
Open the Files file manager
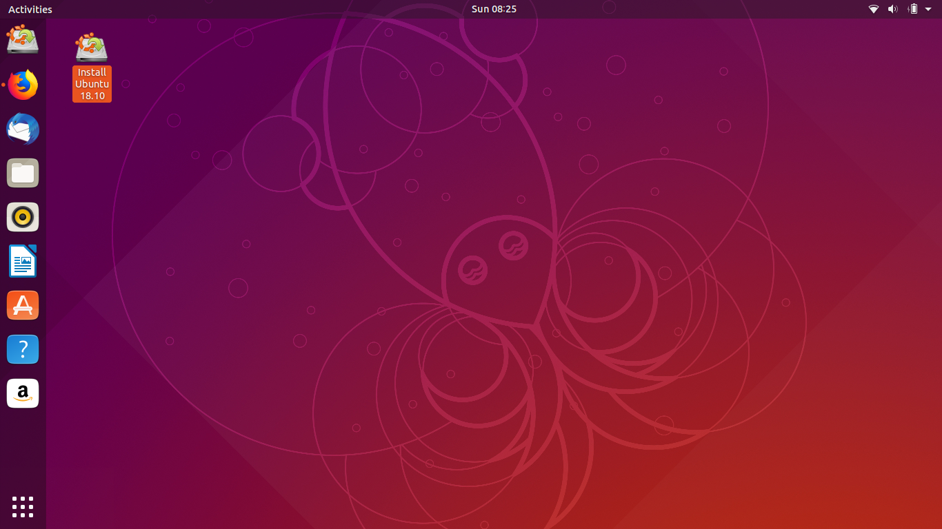click(x=23, y=173)
